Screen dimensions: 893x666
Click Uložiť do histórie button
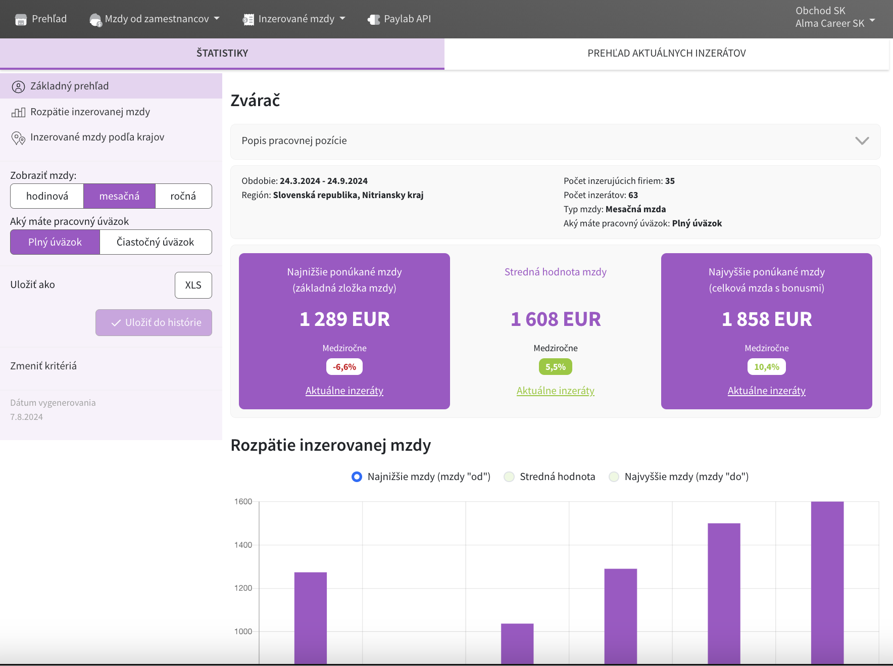(154, 322)
